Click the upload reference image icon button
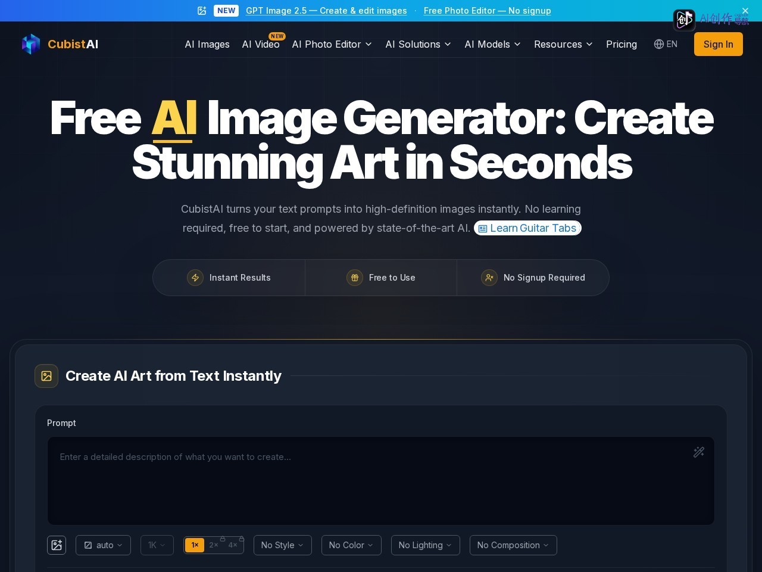The height and width of the screenshot is (572, 762). click(x=57, y=545)
